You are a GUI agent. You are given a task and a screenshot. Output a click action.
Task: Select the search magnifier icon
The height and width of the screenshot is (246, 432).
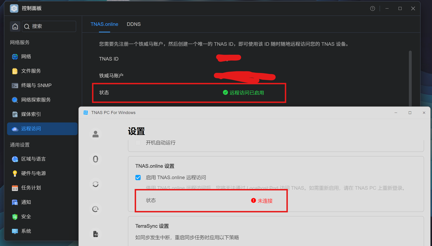click(27, 26)
